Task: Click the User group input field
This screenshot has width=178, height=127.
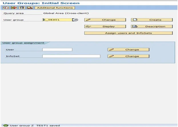Action: pos(57,20)
